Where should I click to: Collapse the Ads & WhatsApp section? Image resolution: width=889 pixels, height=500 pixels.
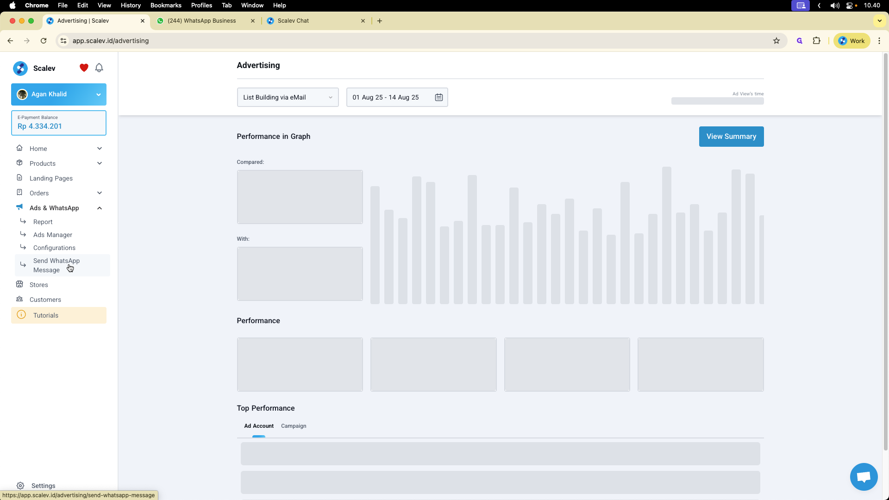100,208
